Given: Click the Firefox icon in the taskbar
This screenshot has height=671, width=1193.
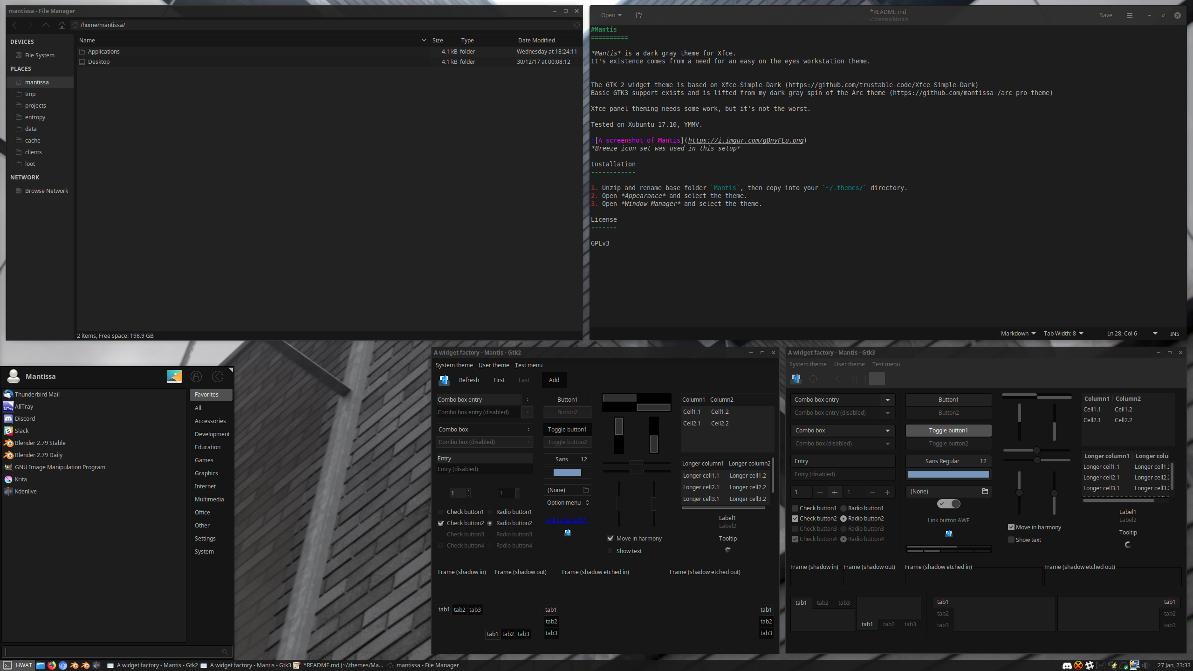Looking at the screenshot, I should (x=52, y=665).
